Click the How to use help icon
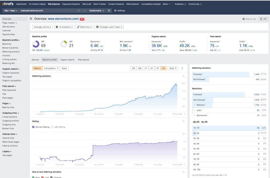 244,19
